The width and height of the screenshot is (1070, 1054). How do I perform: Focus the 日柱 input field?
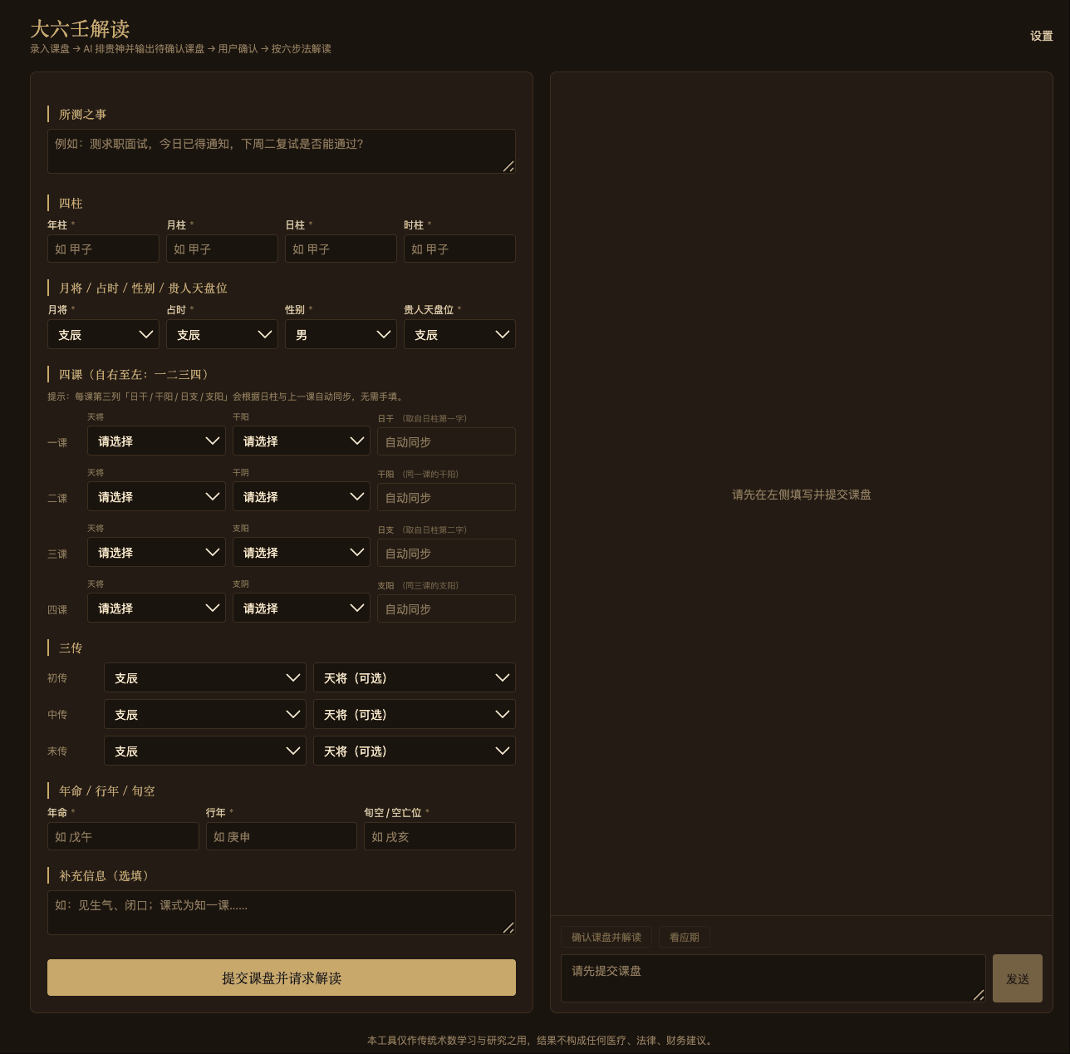pyautogui.click(x=341, y=249)
